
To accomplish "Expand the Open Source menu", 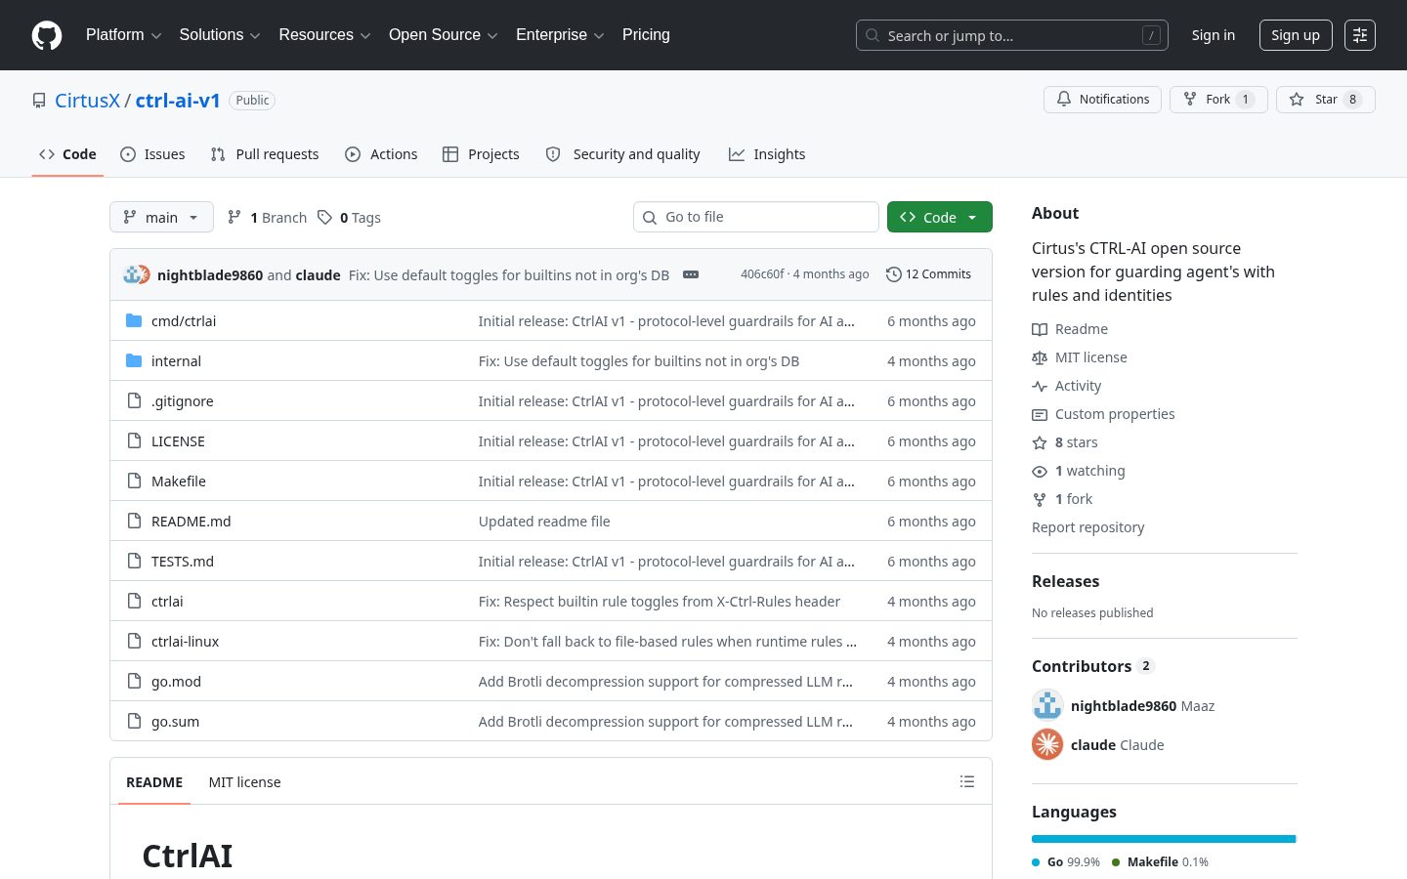I will pos(444,35).
